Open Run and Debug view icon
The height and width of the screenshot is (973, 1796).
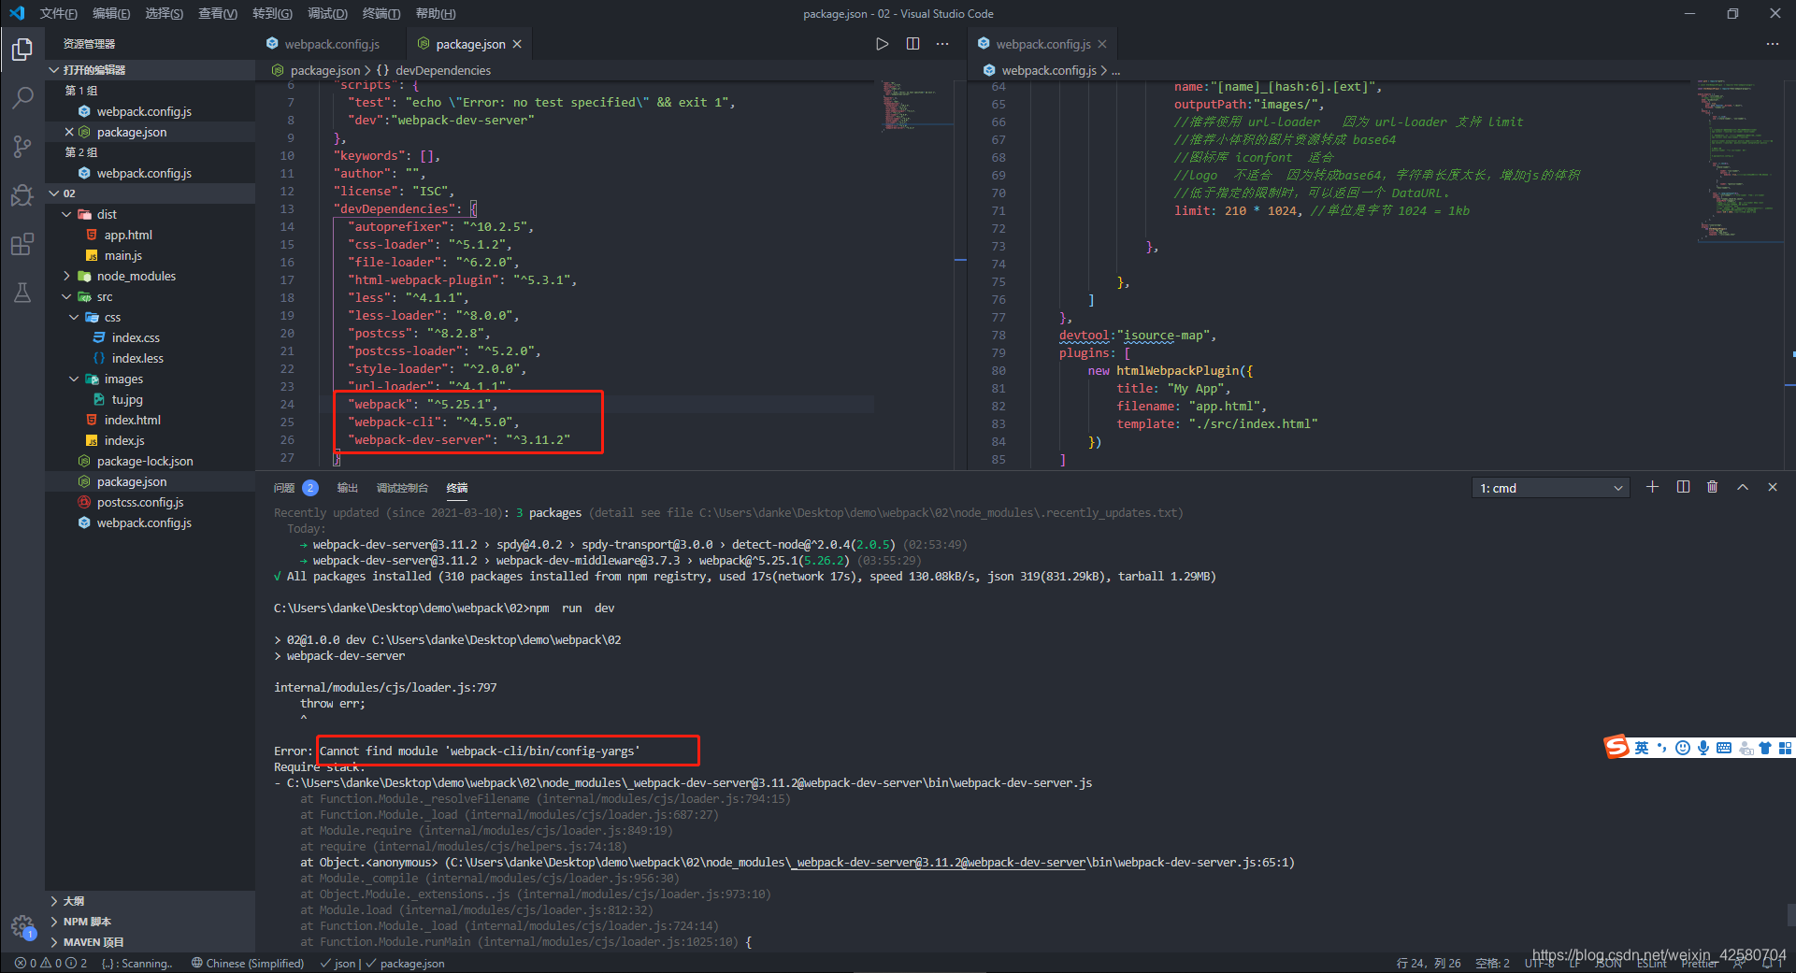[x=22, y=195]
